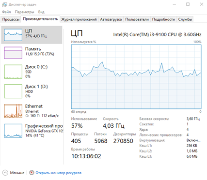The height and width of the screenshot is (180, 207).
Task: Go to the Автозагрузка tab
Action: (111, 19)
